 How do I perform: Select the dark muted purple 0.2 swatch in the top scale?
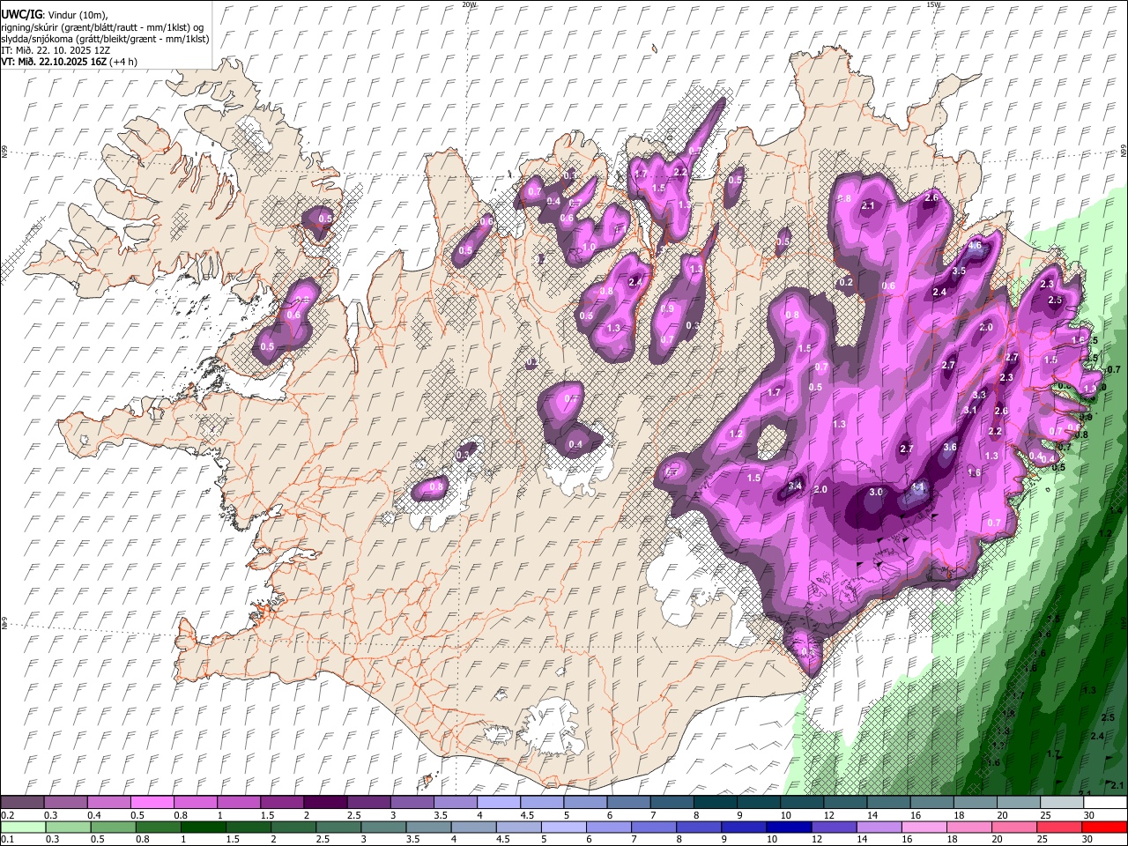pos(22,803)
